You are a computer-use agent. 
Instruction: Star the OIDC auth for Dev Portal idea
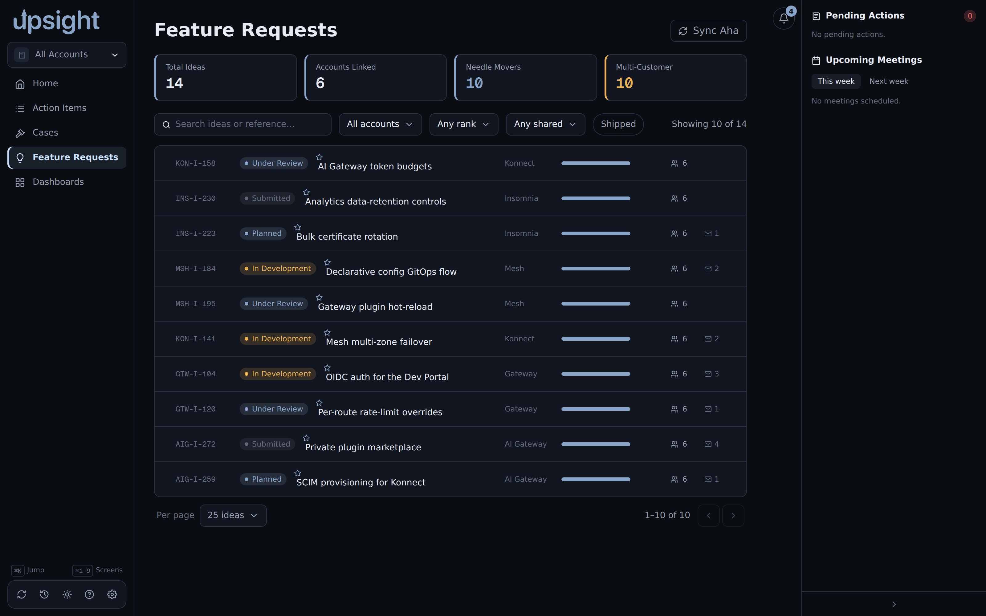(327, 367)
